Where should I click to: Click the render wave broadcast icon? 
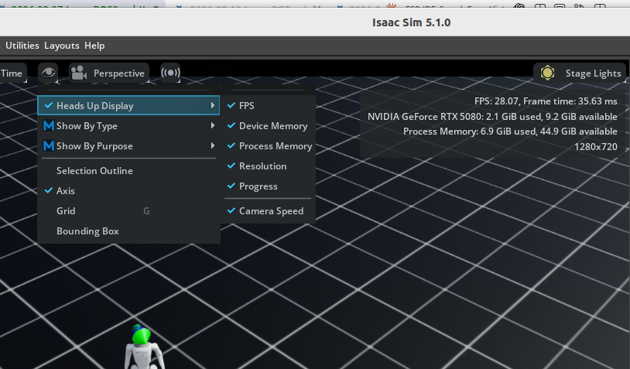point(170,73)
